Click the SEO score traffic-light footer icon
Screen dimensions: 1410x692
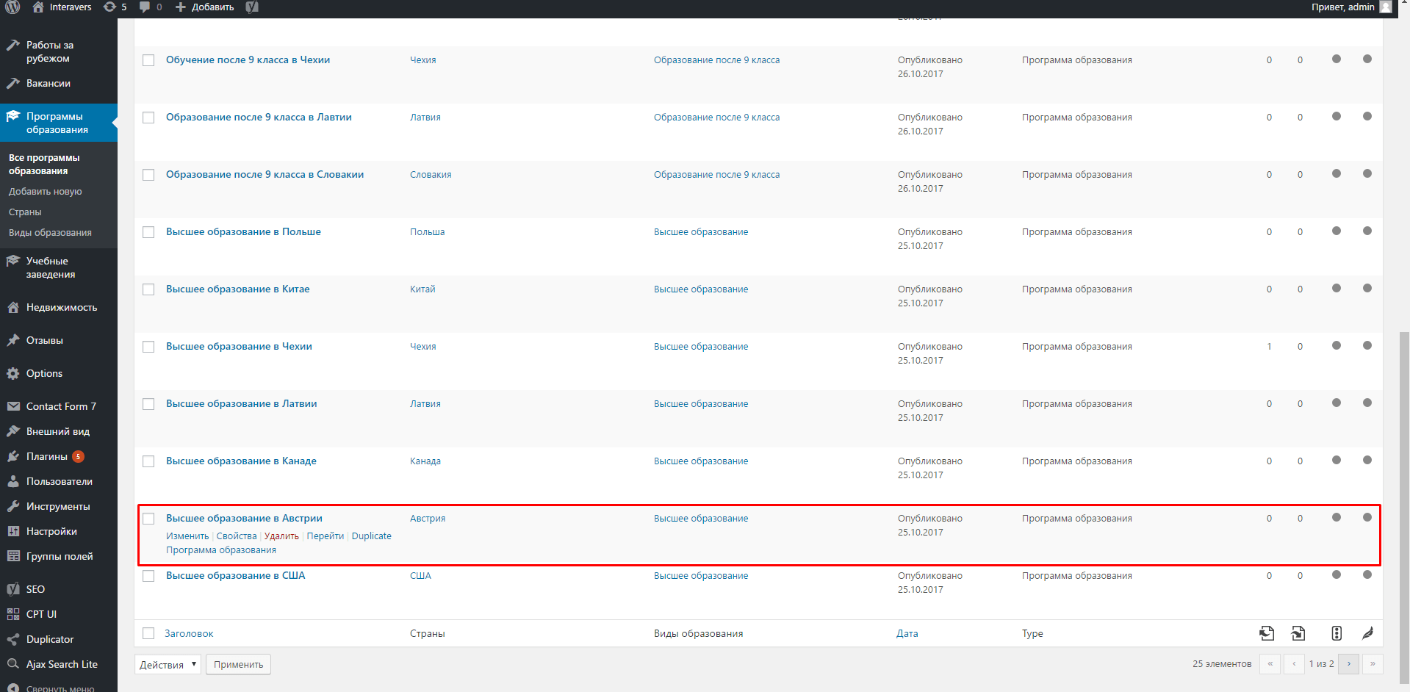click(1337, 633)
